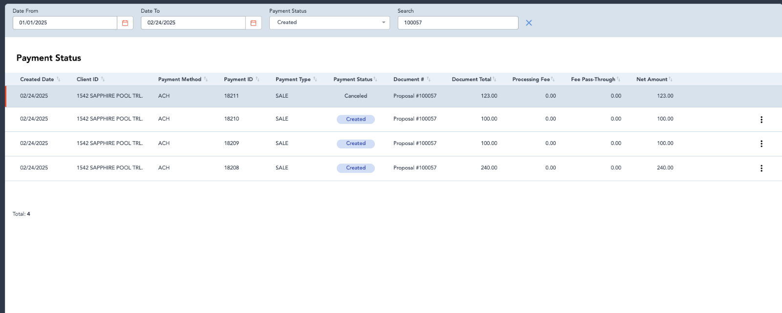Sort by Created Date column
The image size is (782, 313).
pos(40,80)
